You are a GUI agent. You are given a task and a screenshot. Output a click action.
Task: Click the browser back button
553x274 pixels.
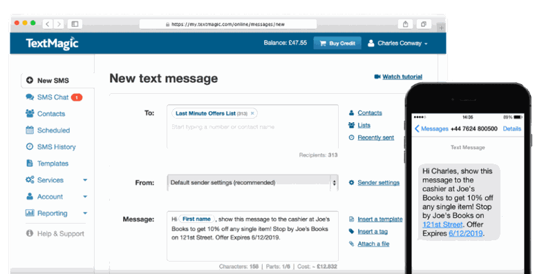coord(48,24)
